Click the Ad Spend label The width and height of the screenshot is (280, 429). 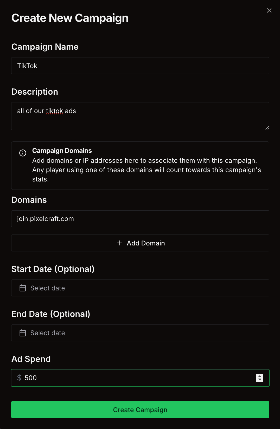click(x=31, y=359)
